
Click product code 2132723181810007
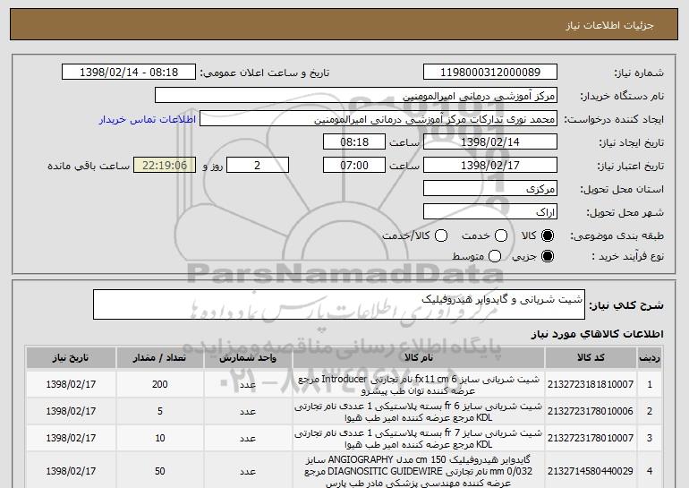(591, 384)
